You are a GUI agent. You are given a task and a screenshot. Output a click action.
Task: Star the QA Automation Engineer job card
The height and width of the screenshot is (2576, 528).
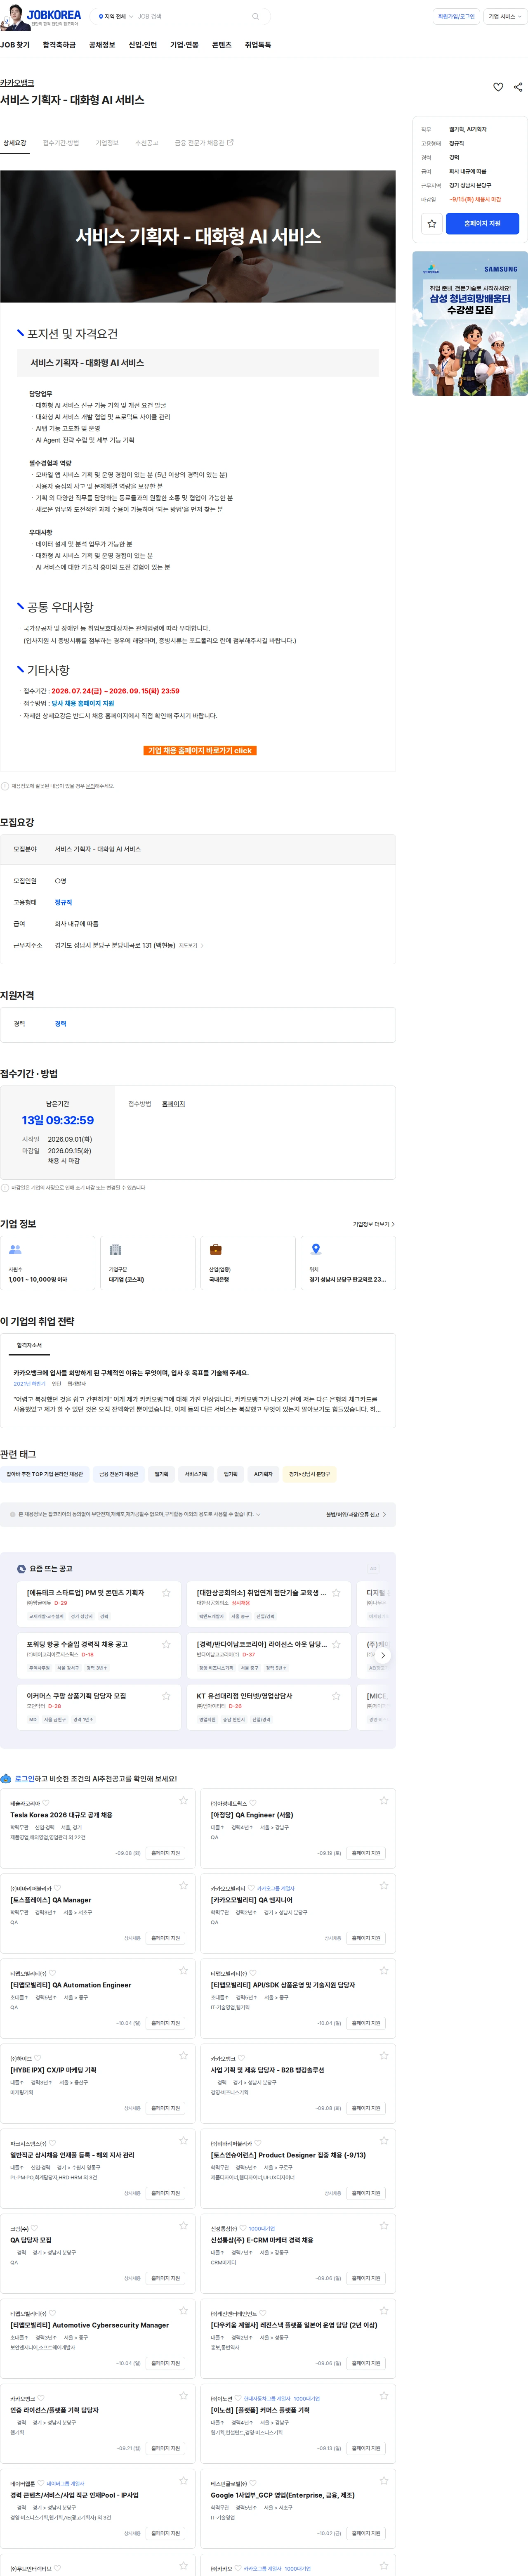[x=183, y=1970]
